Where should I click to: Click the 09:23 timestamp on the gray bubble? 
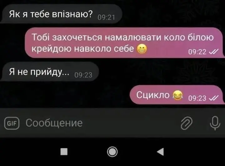(x=83, y=75)
